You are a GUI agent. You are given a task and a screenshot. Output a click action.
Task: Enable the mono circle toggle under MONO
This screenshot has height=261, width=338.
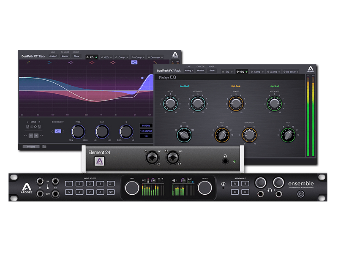coord(35,127)
